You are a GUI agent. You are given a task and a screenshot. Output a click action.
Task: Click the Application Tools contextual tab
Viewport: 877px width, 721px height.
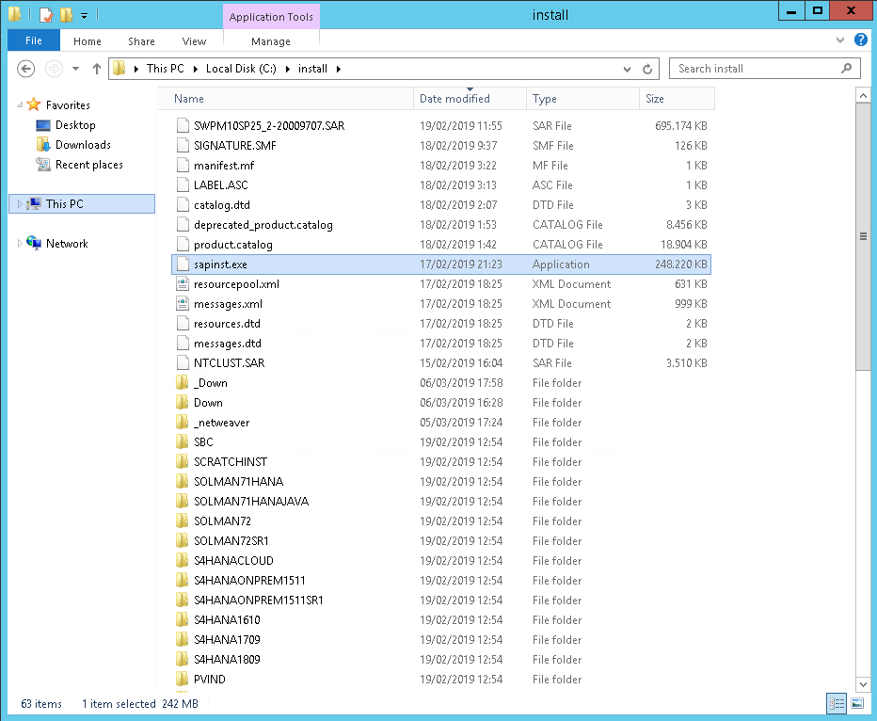271,17
